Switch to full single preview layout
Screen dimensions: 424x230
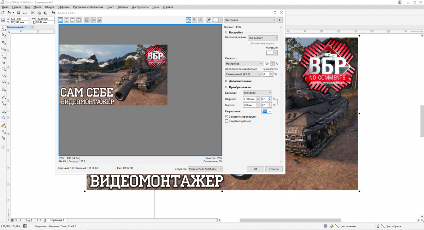coord(60,20)
